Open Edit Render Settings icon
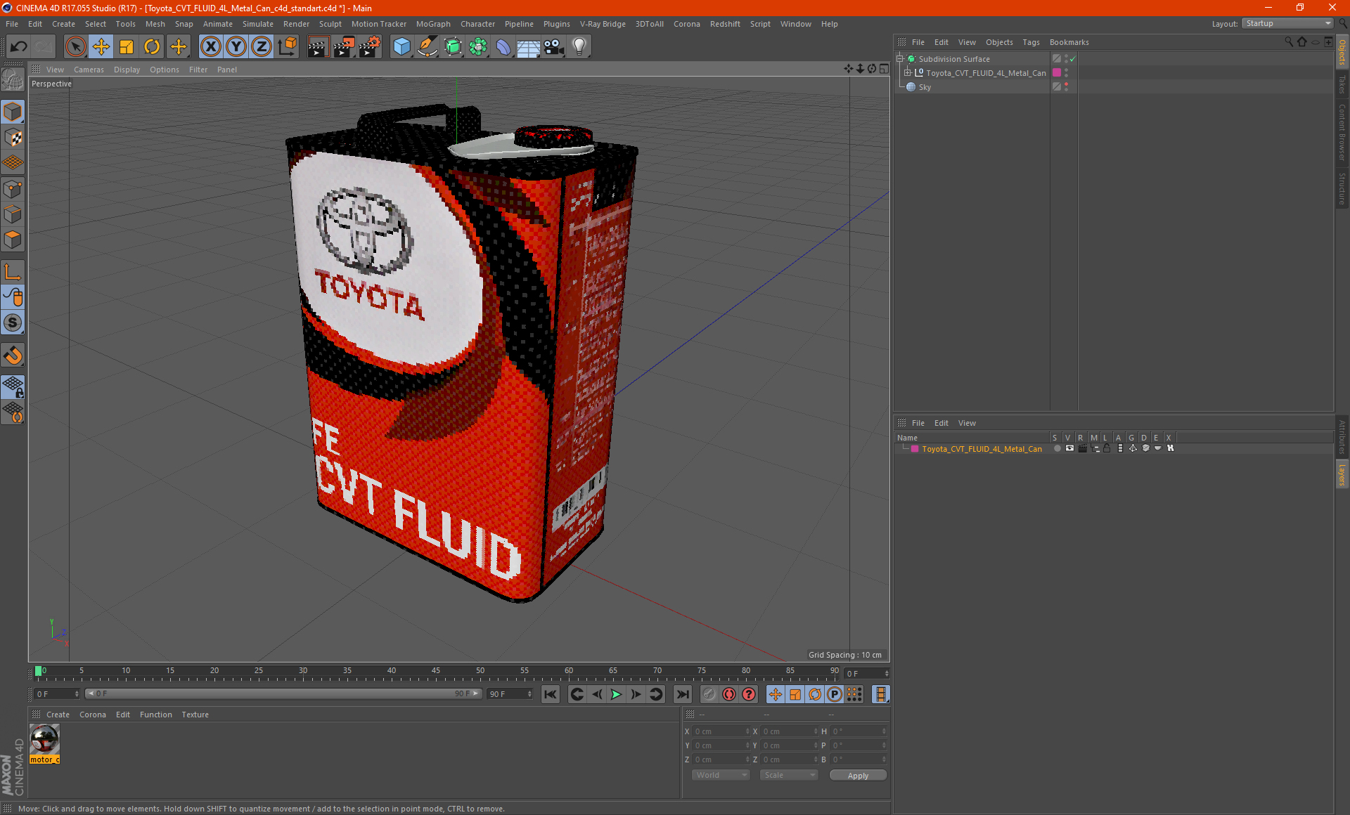 point(369,47)
